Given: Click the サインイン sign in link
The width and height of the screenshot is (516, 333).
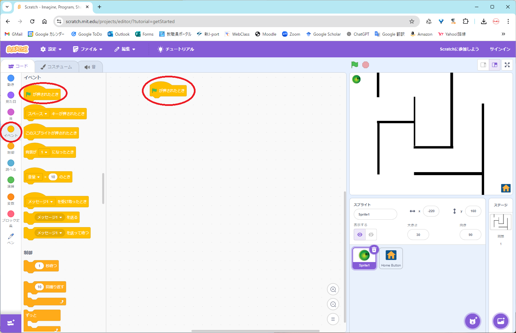Looking at the screenshot, I should click(x=500, y=49).
